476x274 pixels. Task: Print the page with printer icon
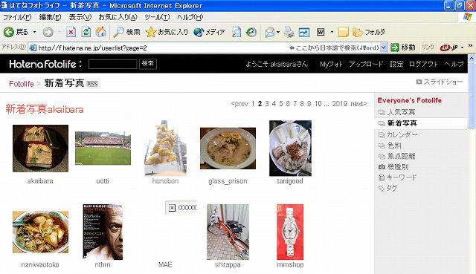[x=289, y=32]
